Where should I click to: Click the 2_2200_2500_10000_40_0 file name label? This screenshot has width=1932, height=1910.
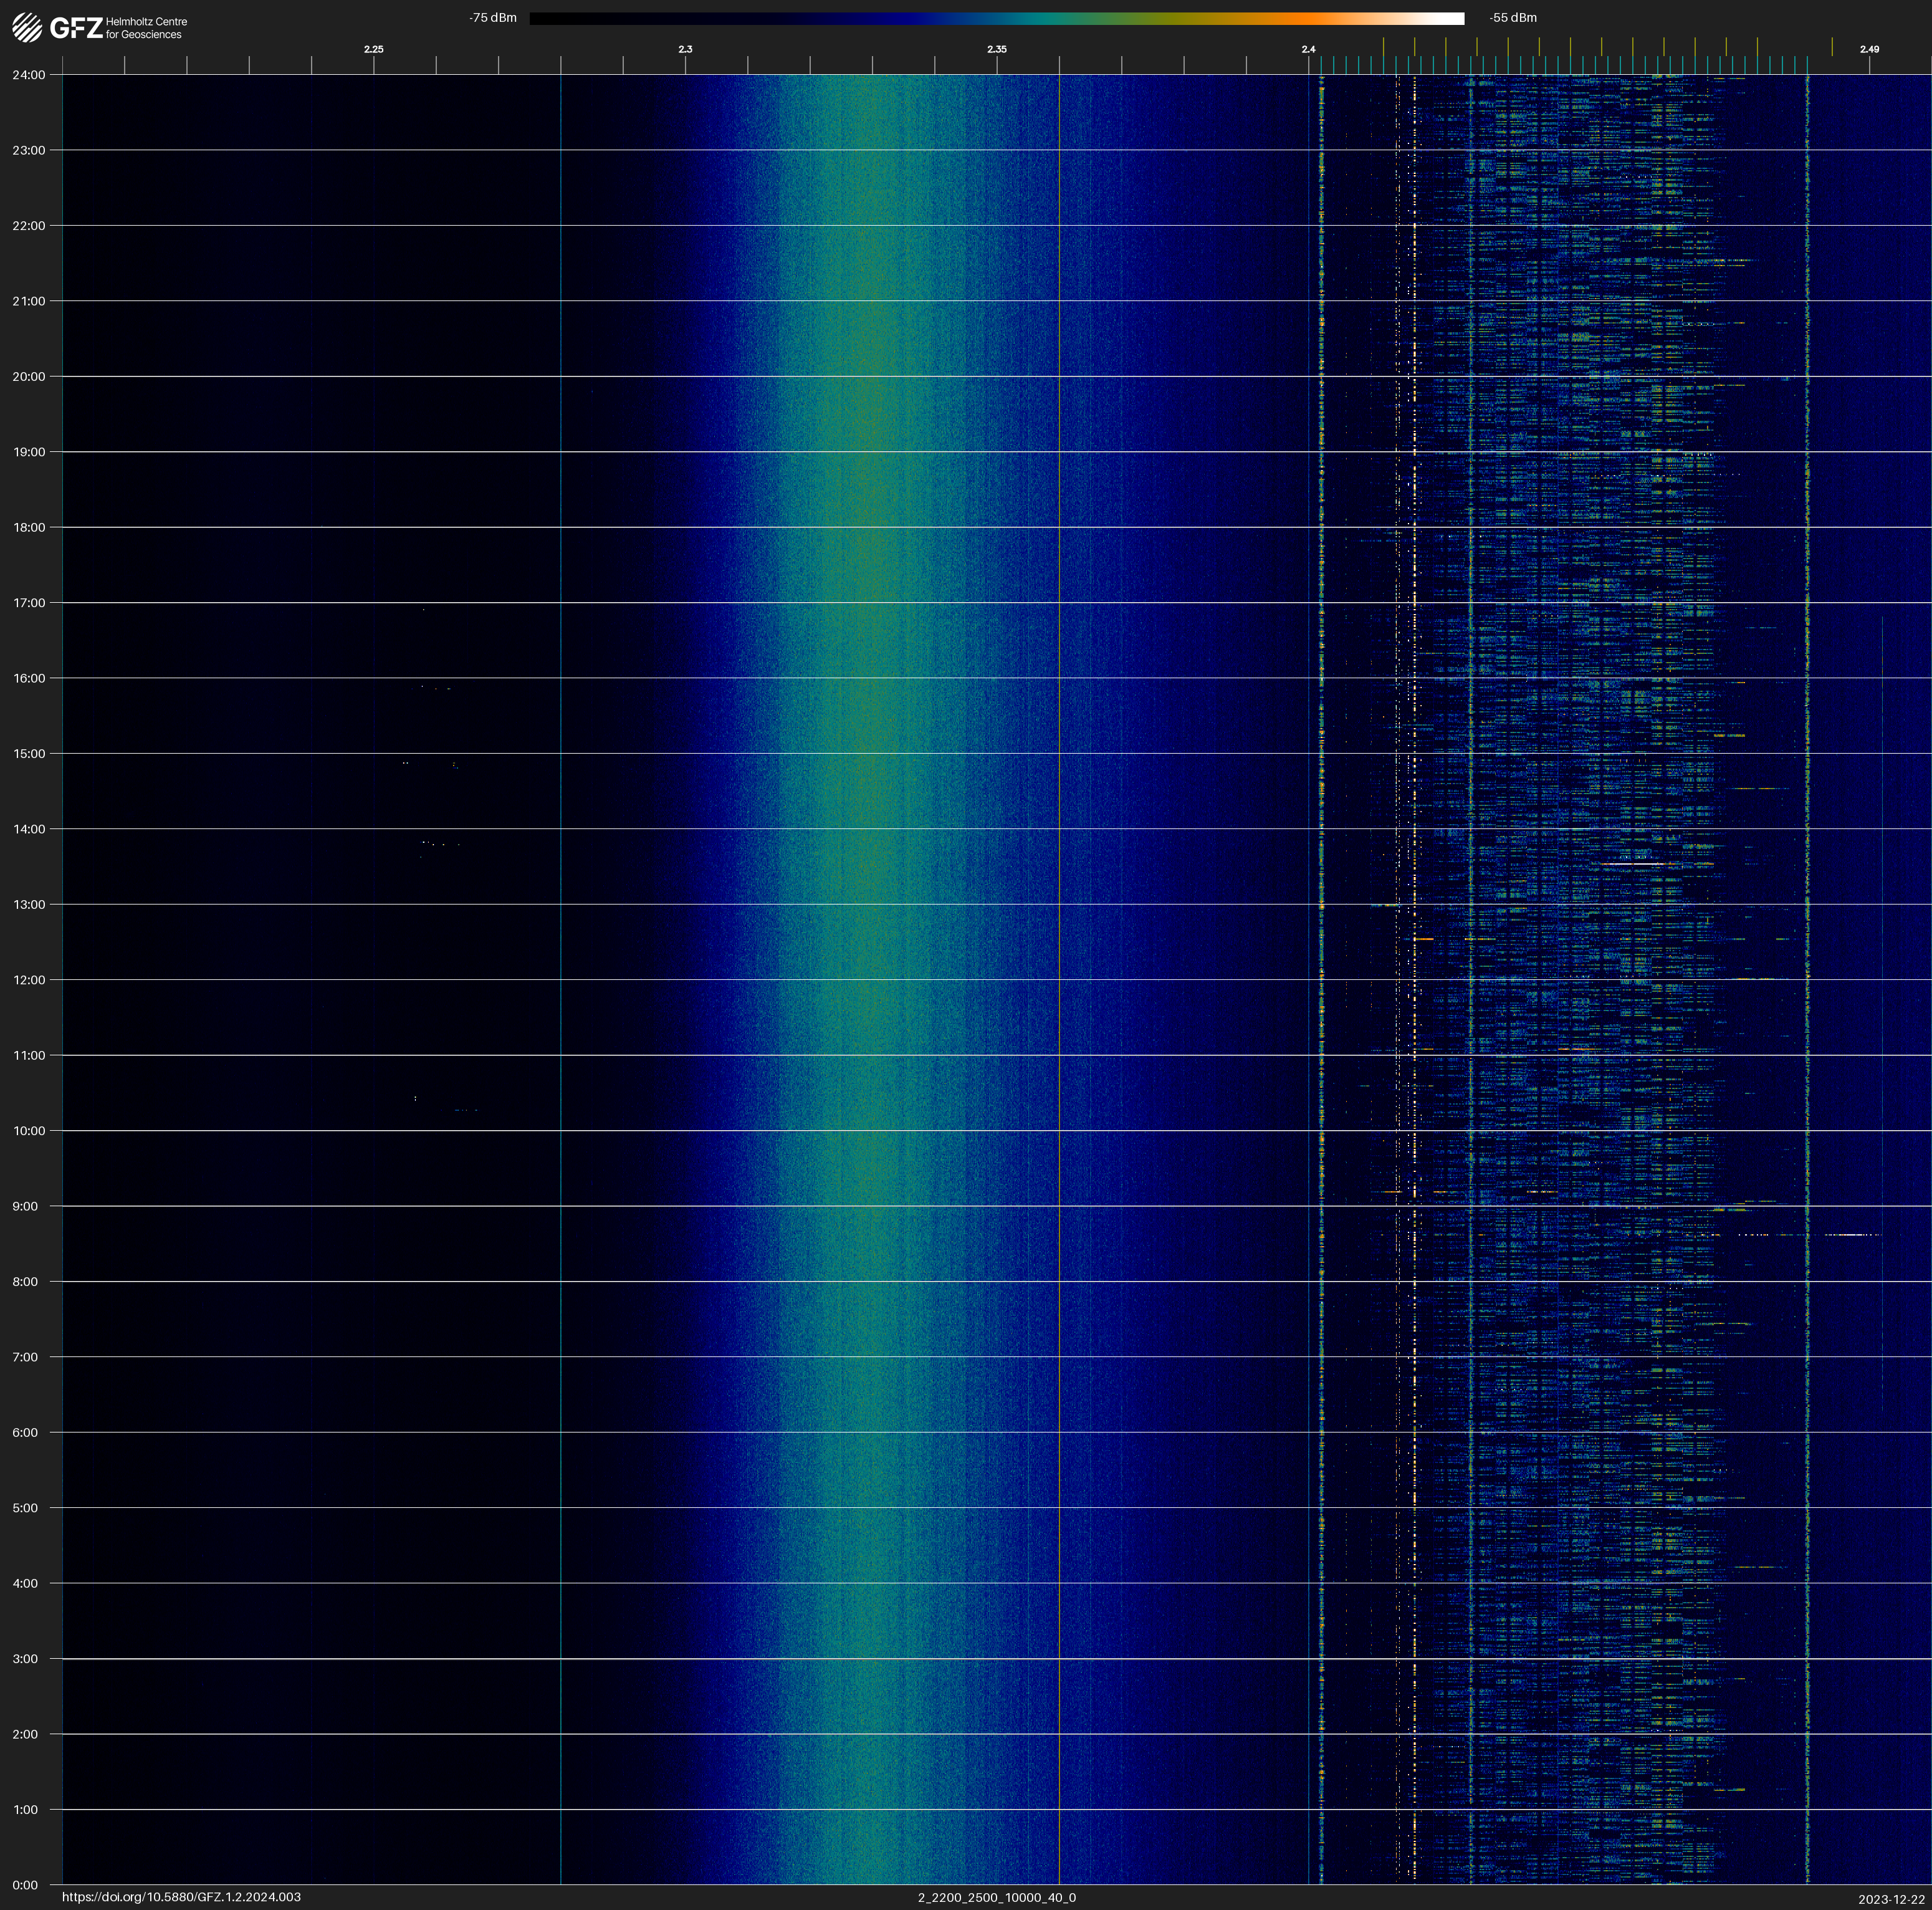[996, 1897]
